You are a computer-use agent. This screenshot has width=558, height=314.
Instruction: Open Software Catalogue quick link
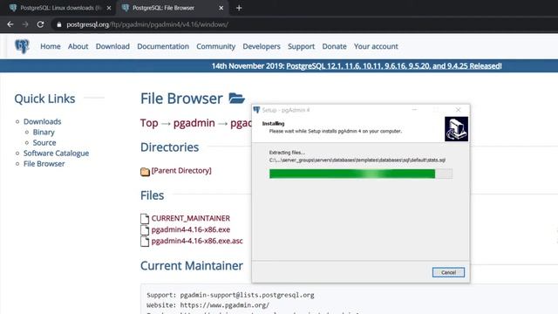click(x=56, y=154)
